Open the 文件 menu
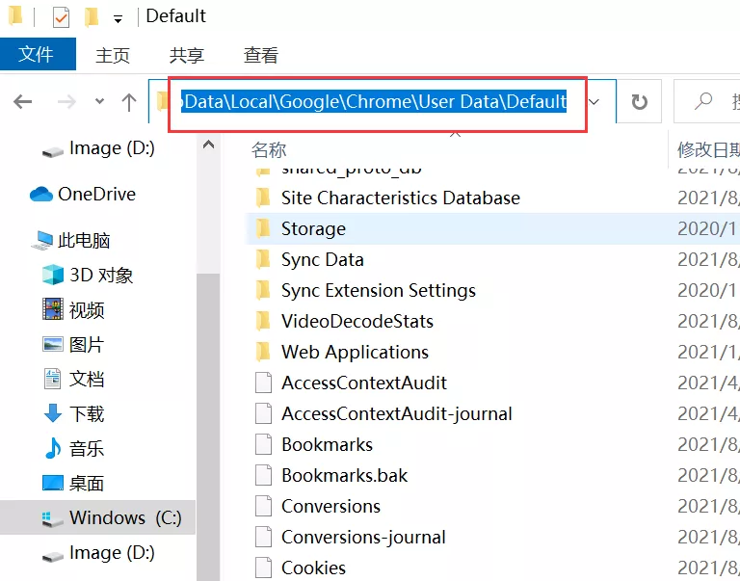Image resolution: width=740 pixels, height=581 pixels. [x=37, y=55]
